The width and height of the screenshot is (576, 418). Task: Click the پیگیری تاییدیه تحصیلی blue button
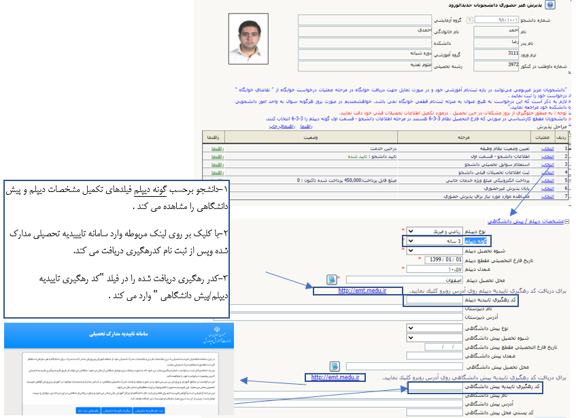(117, 411)
